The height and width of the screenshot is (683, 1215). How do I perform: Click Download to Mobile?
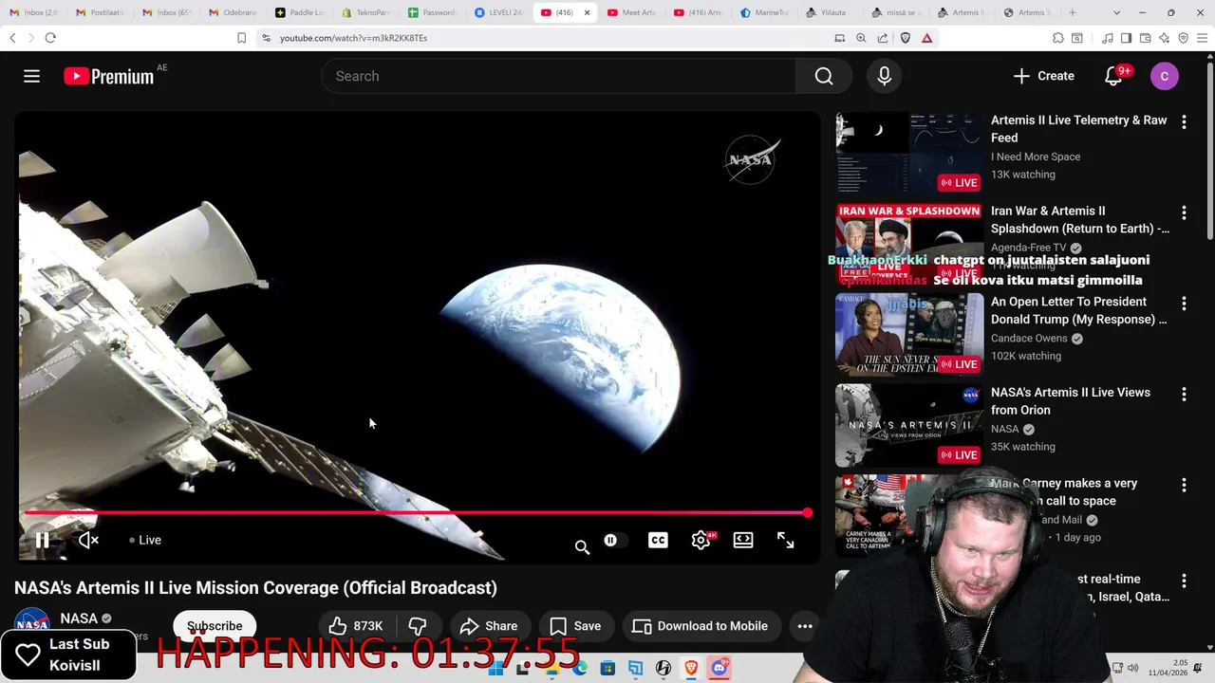(x=701, y=626)
